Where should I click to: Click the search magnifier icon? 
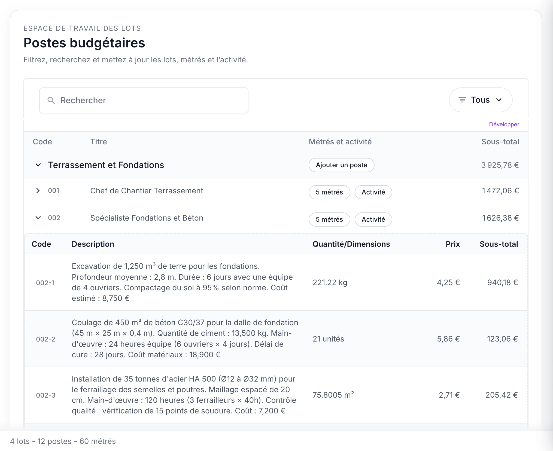(52, 100)
